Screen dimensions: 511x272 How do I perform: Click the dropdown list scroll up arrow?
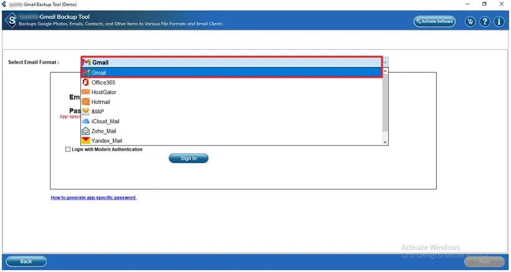pyautogui.click(x=385, y=71)
